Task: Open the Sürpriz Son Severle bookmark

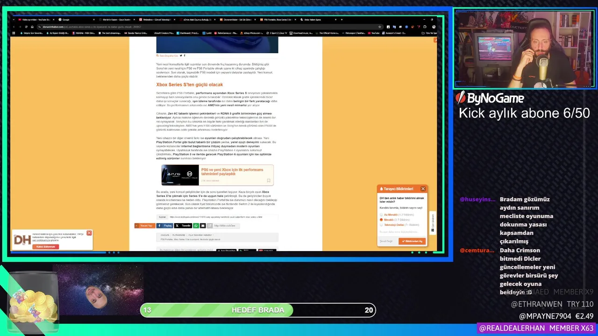Action: tap(32, 33)
